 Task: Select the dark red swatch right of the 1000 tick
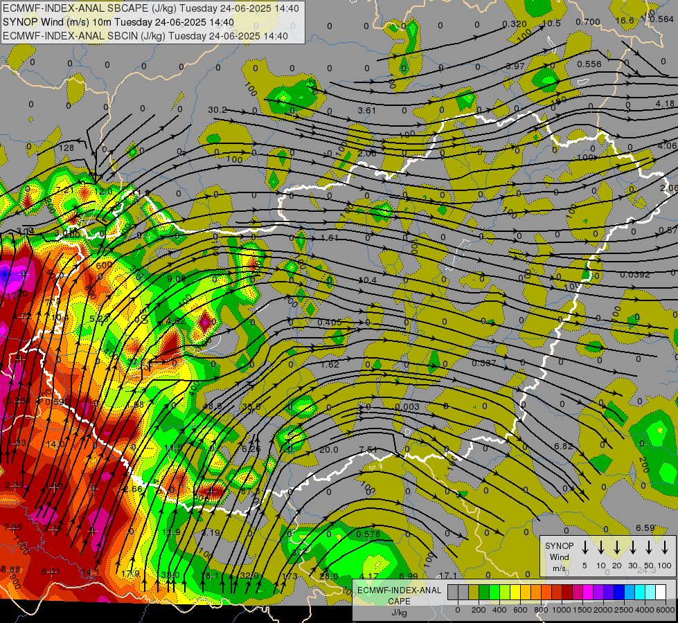(567, 592)
